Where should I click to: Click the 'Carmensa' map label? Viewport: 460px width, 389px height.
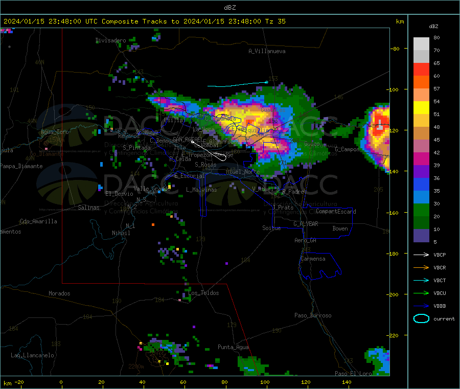(x=313, y=259)
